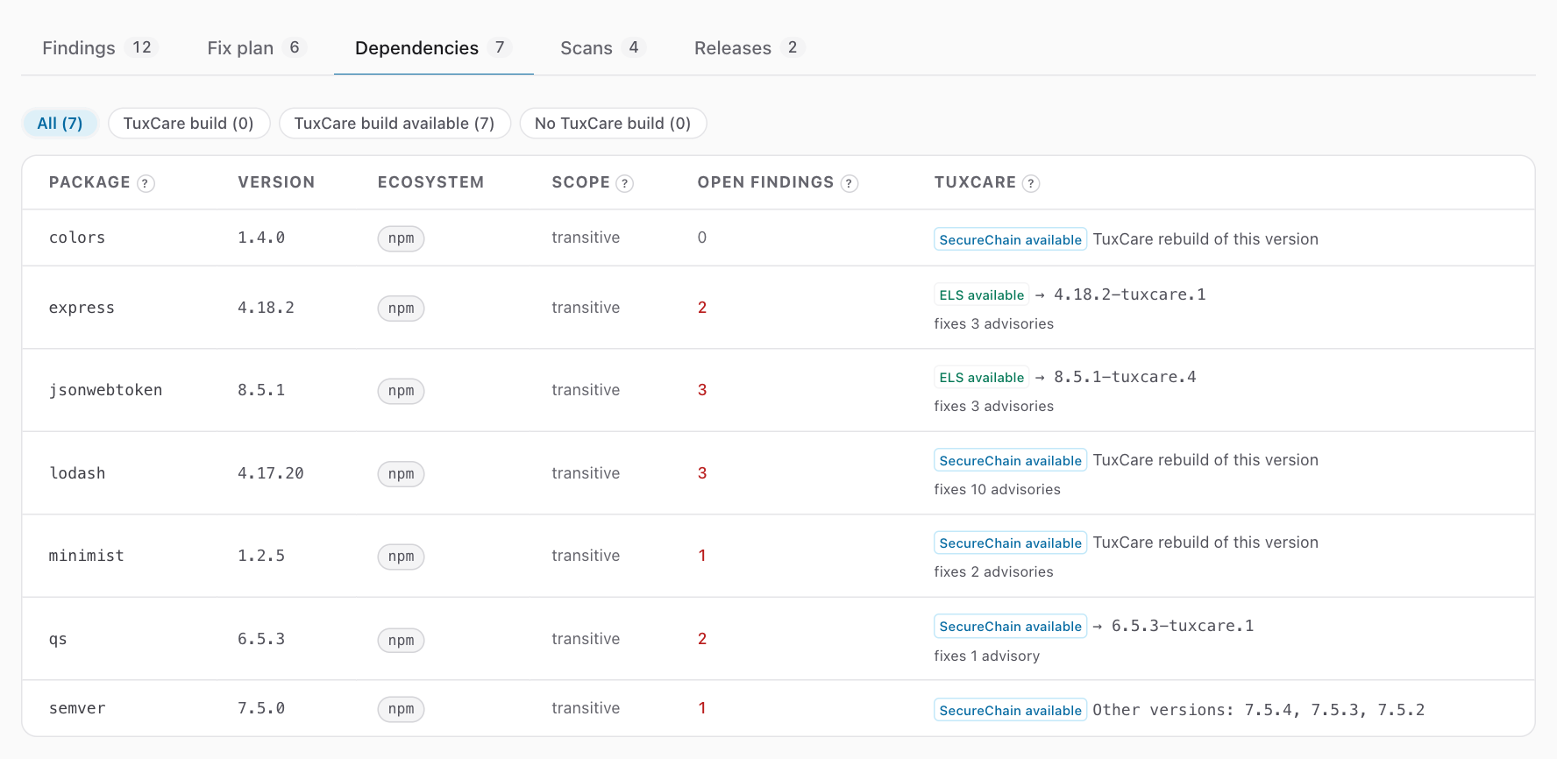Viewport: 1557px width, 759px height.
Task: Click 'fixes 3 advisories' under jsonwebtoken
Action: tap(993, 406)
